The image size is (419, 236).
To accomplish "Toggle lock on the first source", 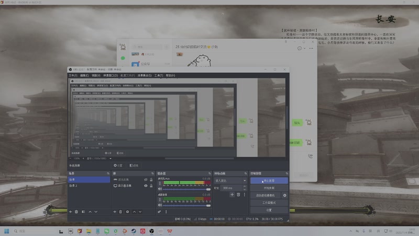I will click(x=151, y=179).
